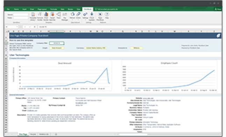Click into the formula bar
This screenshot has width=226, height=137.
pos(130,27)
